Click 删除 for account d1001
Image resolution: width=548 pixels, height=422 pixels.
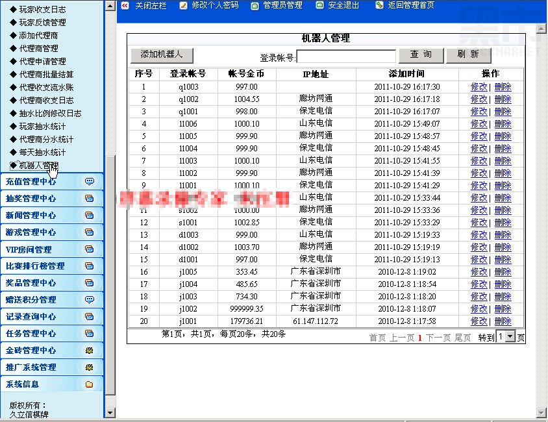click(503, 260)
